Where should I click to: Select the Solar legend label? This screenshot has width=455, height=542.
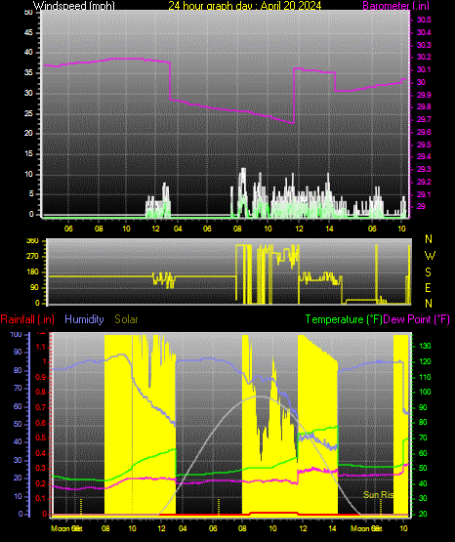tap(126, 319)
